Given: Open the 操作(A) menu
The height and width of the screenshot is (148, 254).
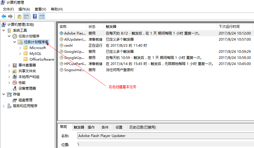Looking at the screenshot, I should [24, 9].
